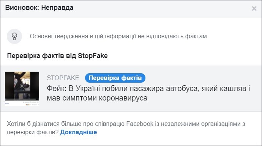Follow the Докладніше link
262x146 pixels.
(x=79, y=132)
